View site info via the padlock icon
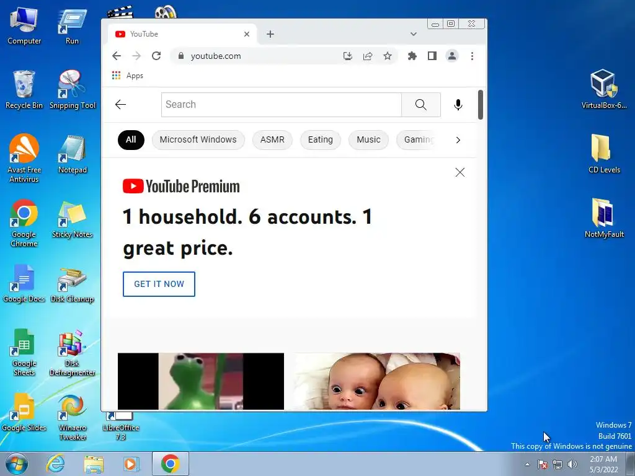The height and width of the screenshot is (476, 635). click(181, 56)
